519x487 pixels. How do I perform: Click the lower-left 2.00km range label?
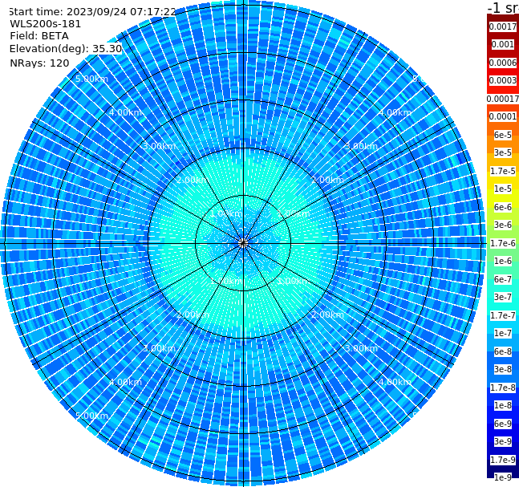[x=193, y=315]
